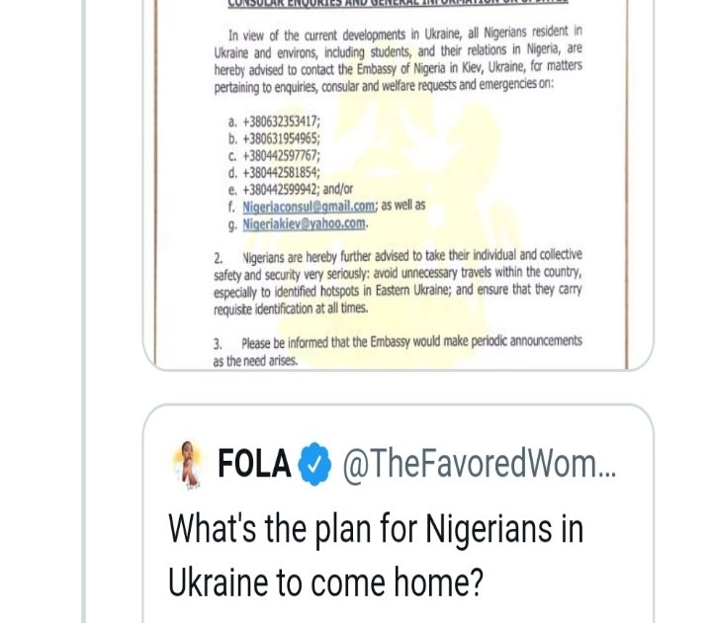Click the 'Ukraine to come home?' text line
This screenshot has width=712, height=623.
coord(325,582)
